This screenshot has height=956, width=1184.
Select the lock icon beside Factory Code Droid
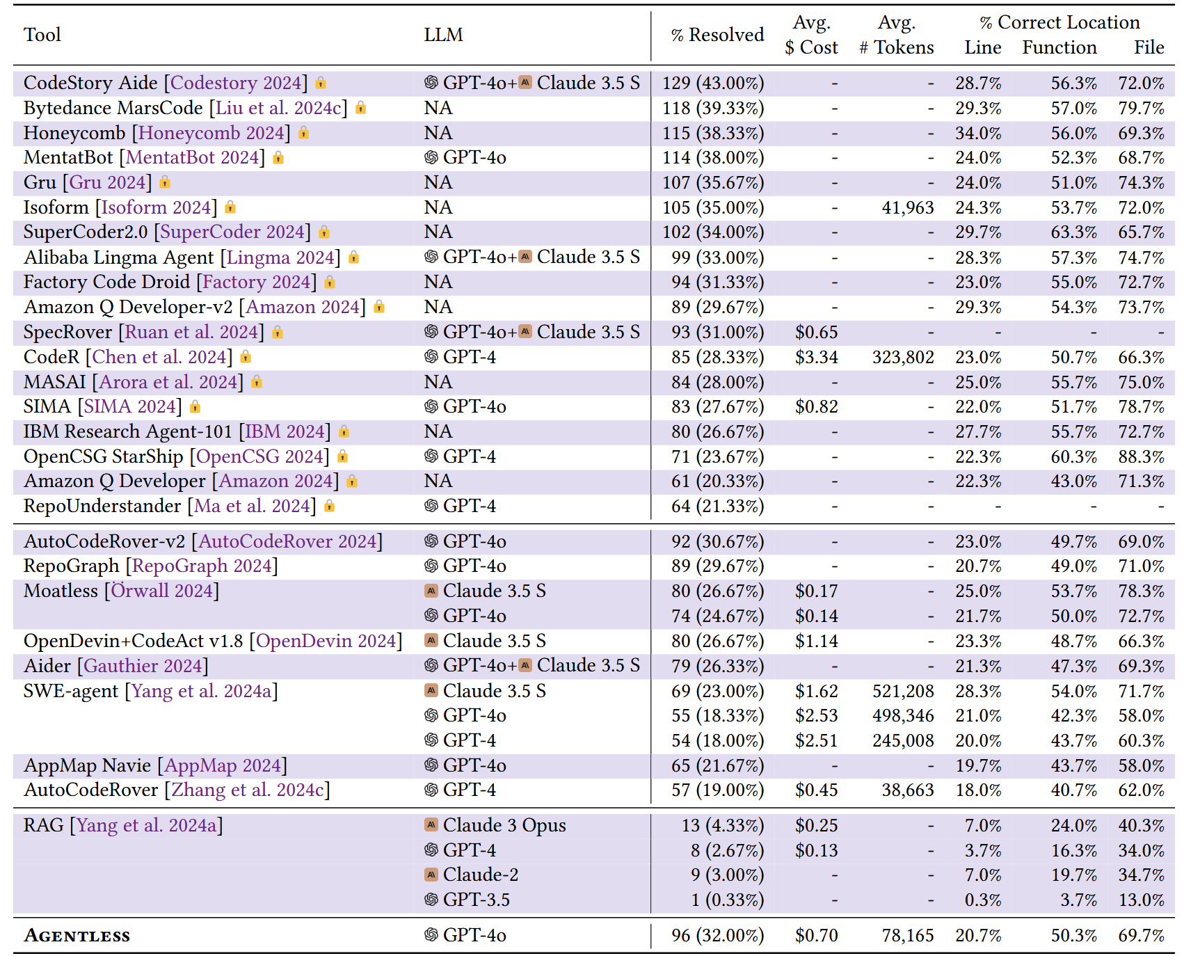click(x=330, y=282)
